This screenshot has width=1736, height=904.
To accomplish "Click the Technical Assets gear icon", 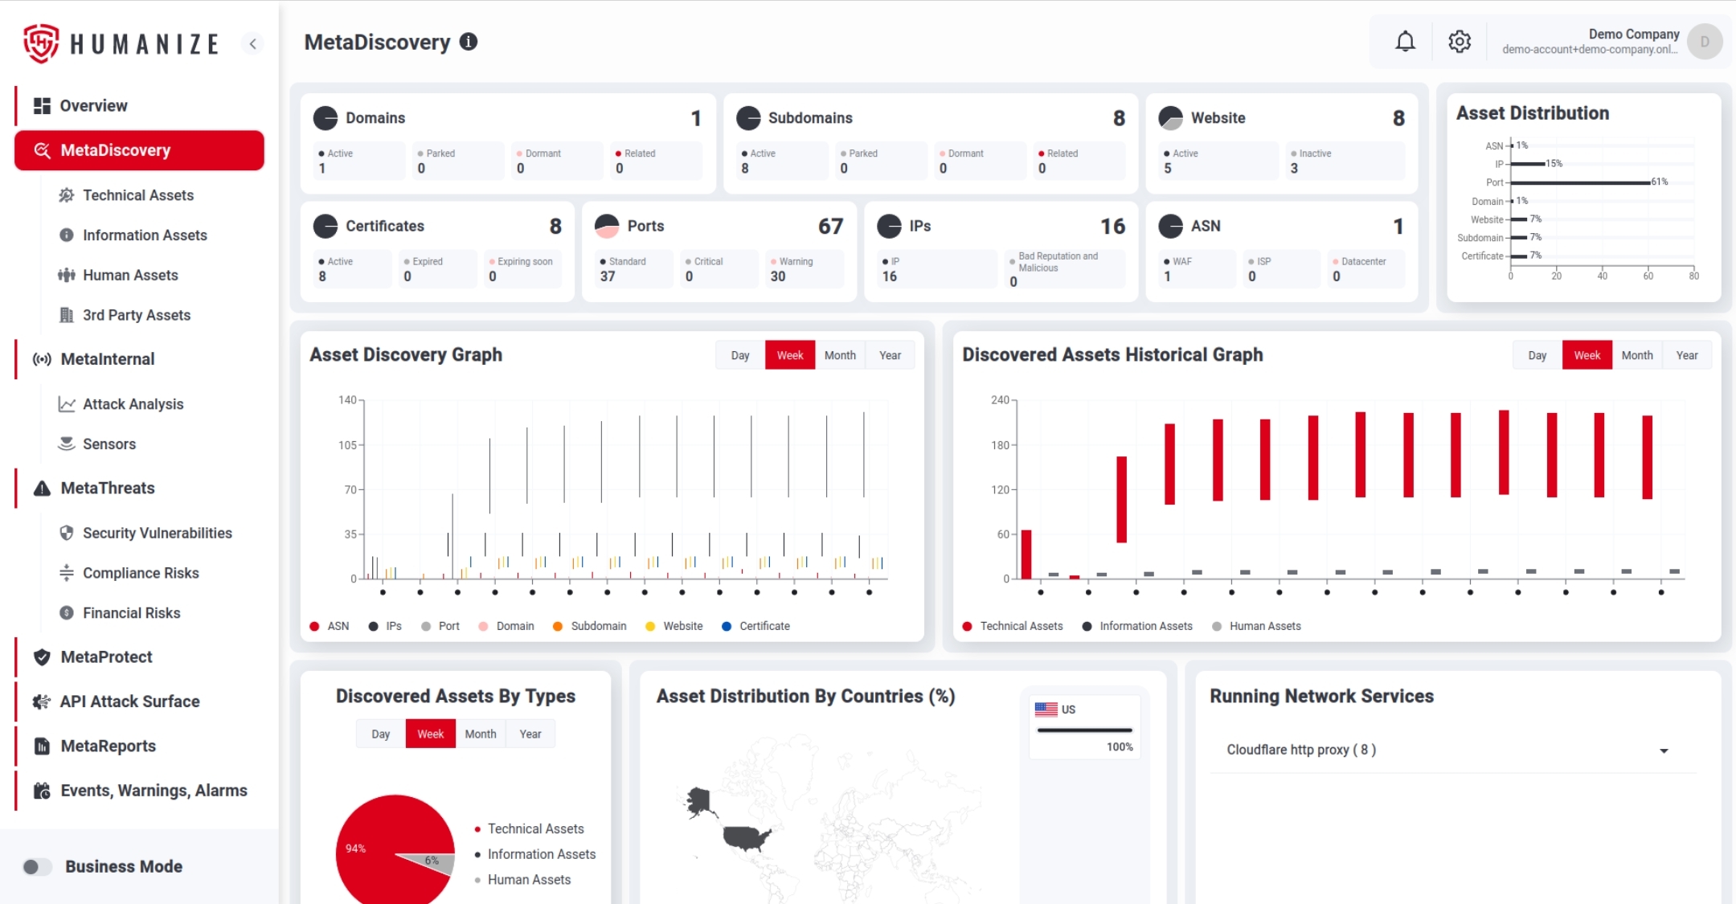I will [x=67, y=195].
